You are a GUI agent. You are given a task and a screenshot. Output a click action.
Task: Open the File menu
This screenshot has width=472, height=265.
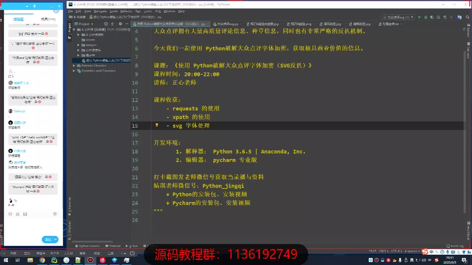(x=70, y=11)
